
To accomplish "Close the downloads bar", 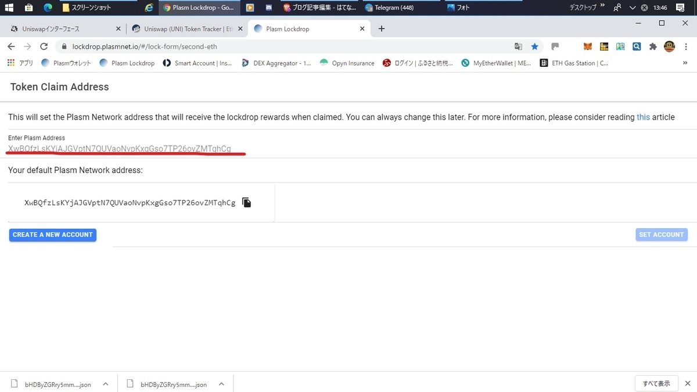I will point(687,383).
